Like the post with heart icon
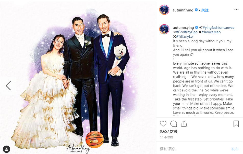 pyautogui.click(x=163, y=124)
